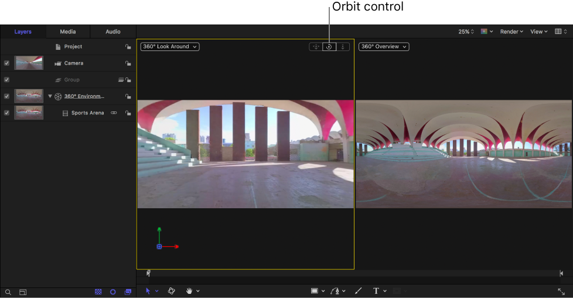Open the color channels pop-up menu

487,32
